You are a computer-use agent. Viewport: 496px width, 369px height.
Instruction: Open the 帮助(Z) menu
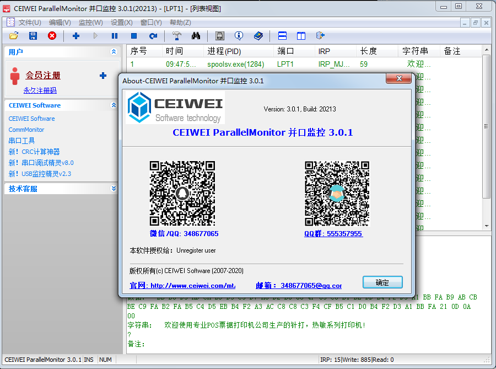(x=180, y=23)
